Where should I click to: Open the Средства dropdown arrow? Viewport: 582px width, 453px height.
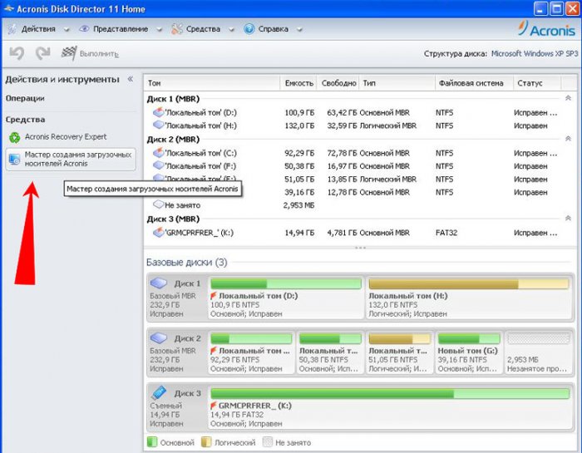(231, 30)
